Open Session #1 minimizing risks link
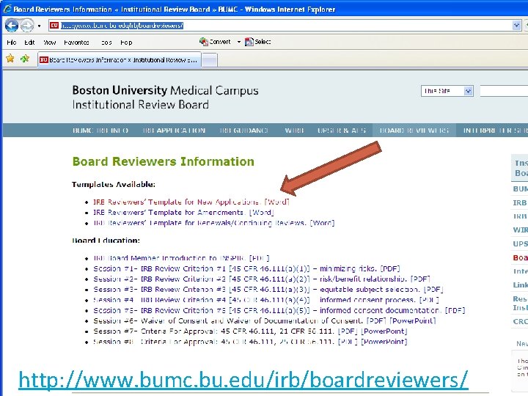This screenshot has height=396, width=528. point(246,268)
